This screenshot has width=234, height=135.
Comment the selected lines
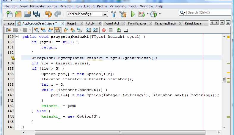pos(119,30)
